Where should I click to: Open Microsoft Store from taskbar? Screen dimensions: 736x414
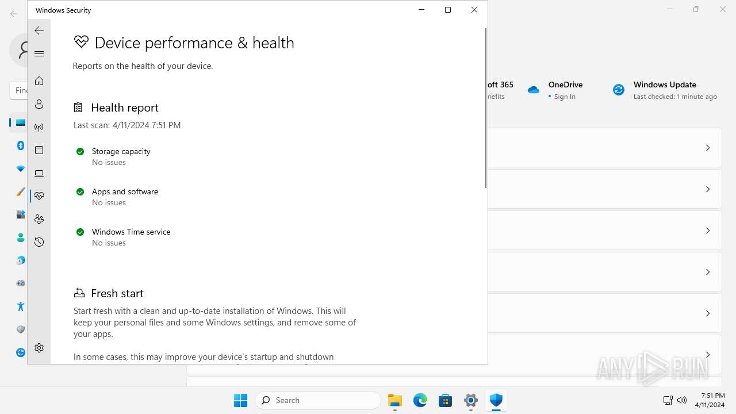click(446, 400)
